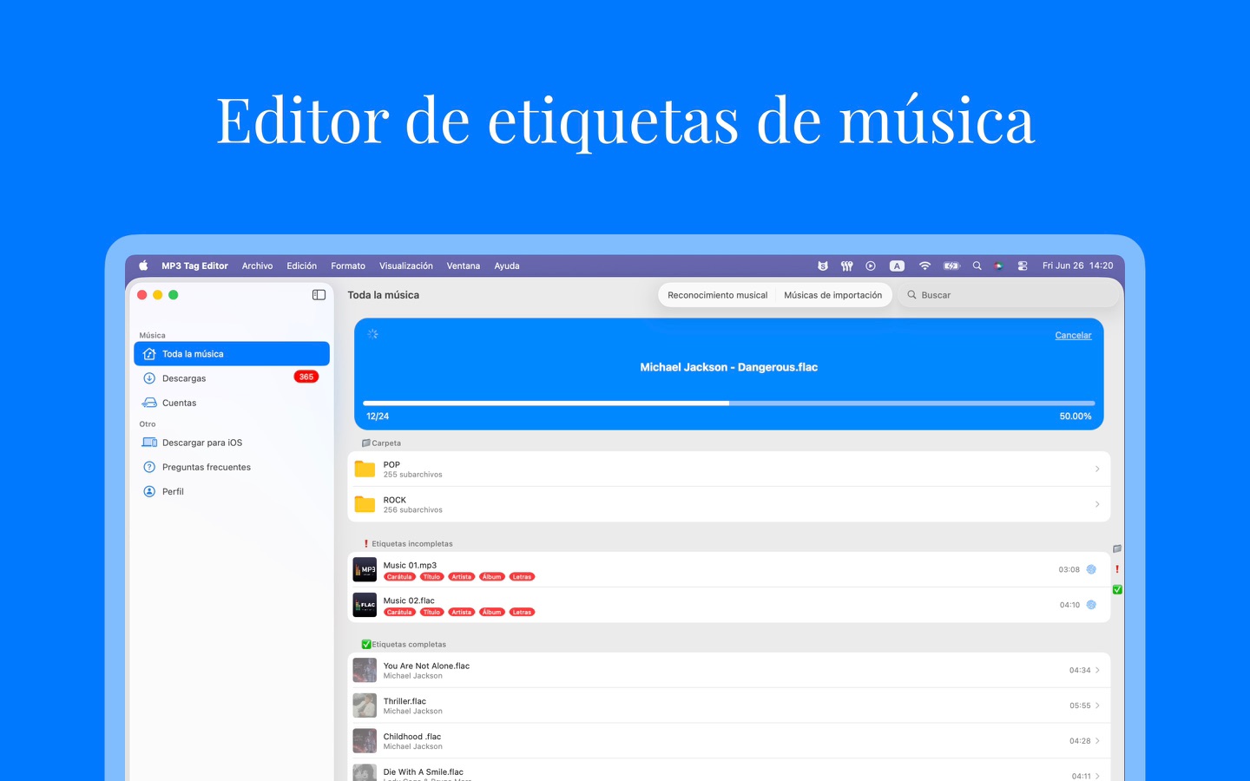This screenshot has width=1250, height=781.
Task: Open Thriller.flac row chevron
Action: 1097,706
